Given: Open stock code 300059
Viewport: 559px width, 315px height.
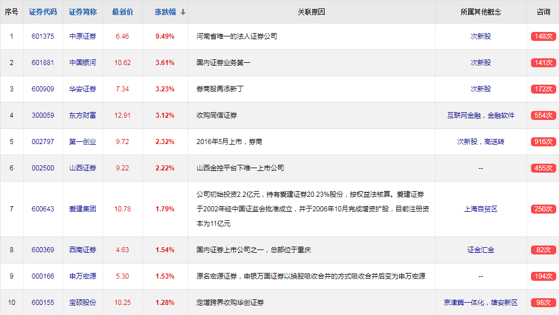Looking at the screenshot, I should coord(43,115).
